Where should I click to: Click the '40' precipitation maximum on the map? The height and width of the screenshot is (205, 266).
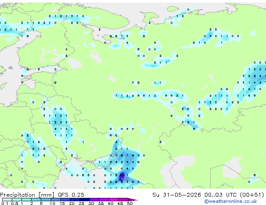click(x=122, y=175)
